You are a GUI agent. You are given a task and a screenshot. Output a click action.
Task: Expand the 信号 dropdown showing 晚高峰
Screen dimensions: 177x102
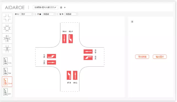71,14
